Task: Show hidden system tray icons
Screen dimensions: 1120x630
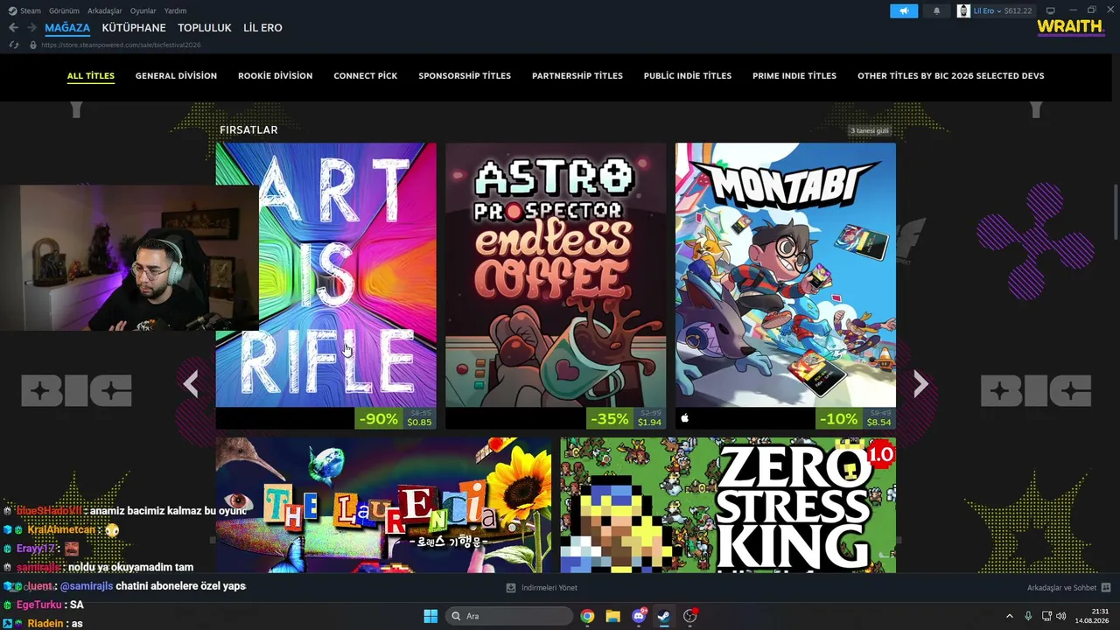Action: (x=1009, y=616)
